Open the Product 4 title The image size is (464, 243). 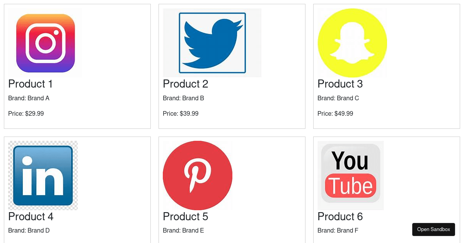point(31,216)
